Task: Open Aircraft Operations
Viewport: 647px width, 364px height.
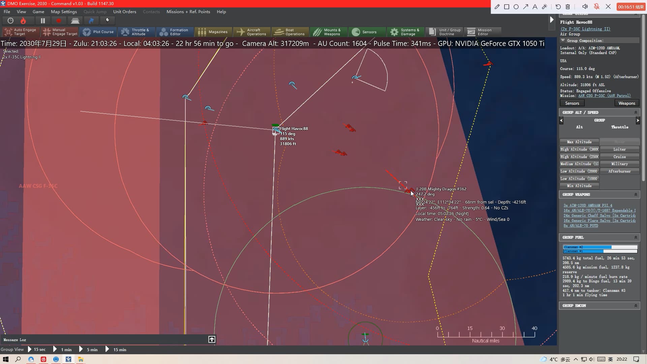Action: coord(251,32)
